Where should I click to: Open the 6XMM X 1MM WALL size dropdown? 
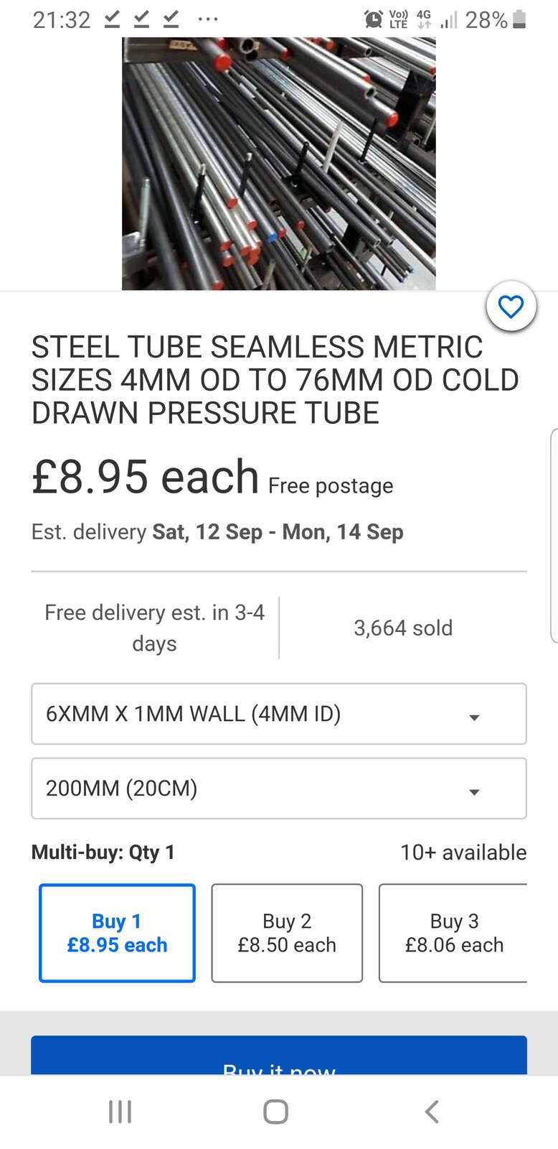[278, 714]
